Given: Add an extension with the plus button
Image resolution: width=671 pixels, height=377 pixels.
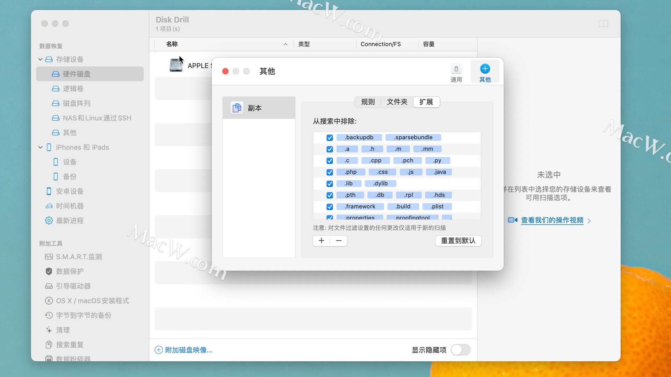Looking at the screenshot, I should point(322,241).
